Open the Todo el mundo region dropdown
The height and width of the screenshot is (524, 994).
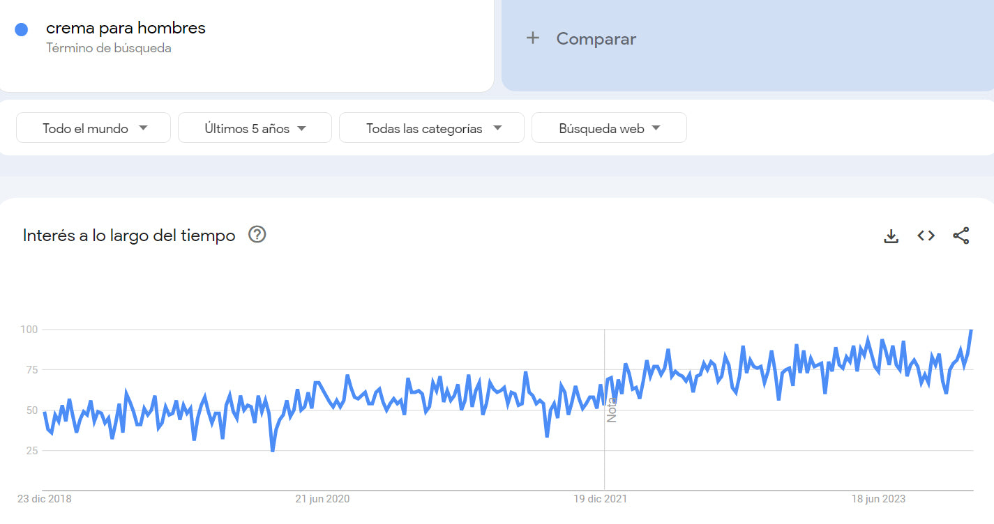(x=93, y=128)
